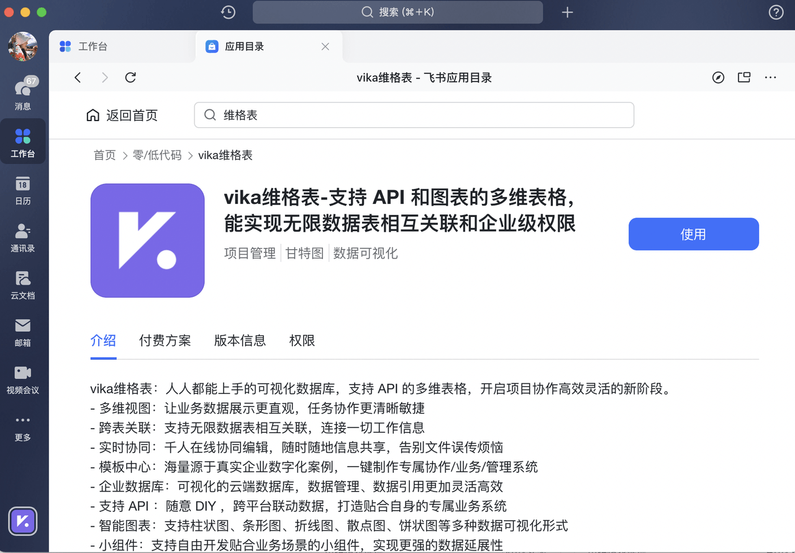Screen dimensions: 795x553
Task: Open 通讯录 contacts in the sidebar
Action: tap(23, 237)
